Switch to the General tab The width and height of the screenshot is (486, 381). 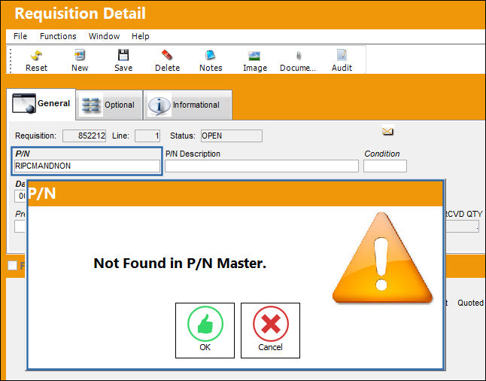(x=41, y=104)
